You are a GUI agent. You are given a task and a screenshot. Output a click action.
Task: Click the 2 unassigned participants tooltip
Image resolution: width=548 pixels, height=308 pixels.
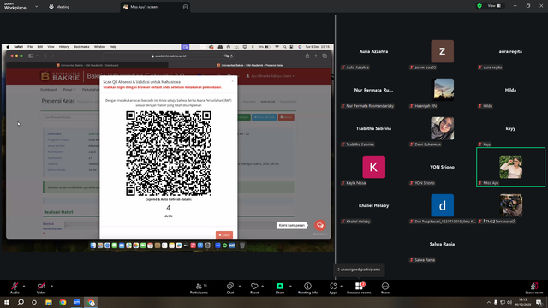pyautogui.click(x=359, y=269)
